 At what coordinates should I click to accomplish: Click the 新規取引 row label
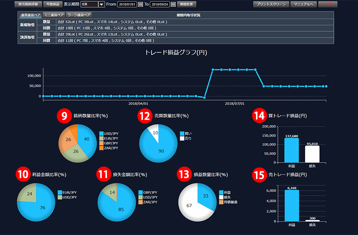pos(27,25)
